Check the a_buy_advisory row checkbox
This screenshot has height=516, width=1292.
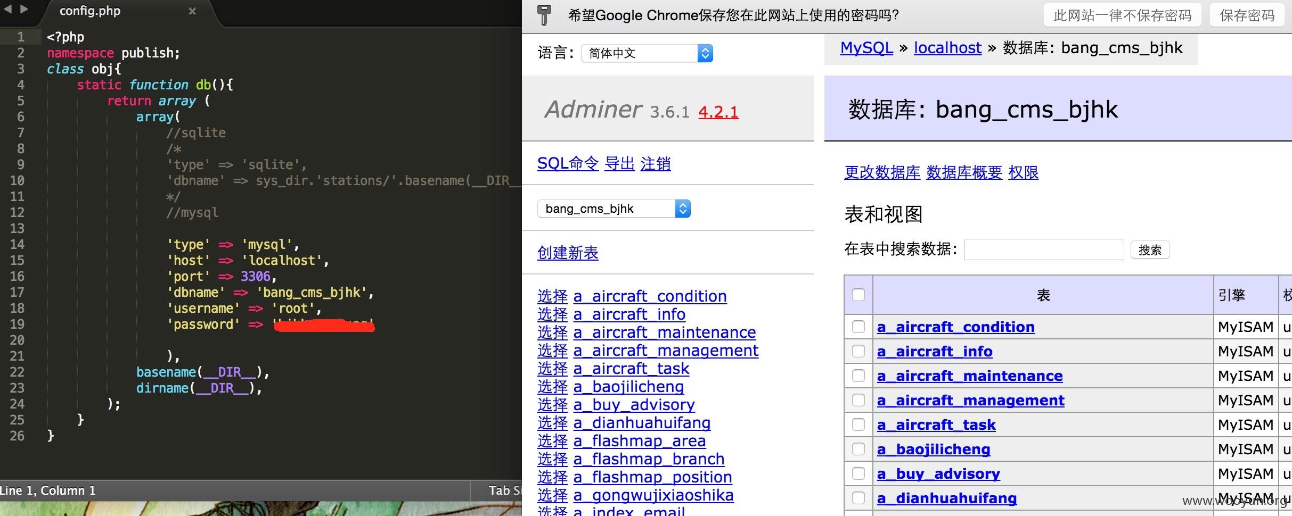[x=858, y=473]
